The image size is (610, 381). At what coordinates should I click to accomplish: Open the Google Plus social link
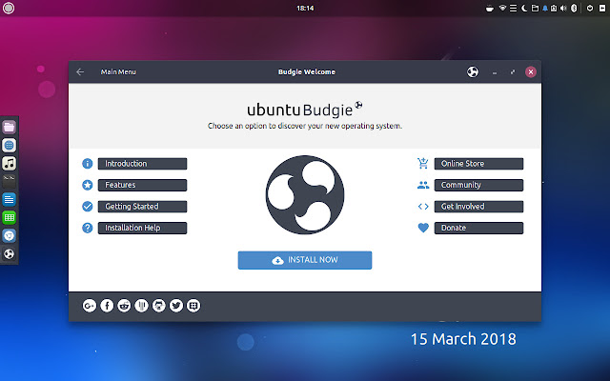[90, 306]
